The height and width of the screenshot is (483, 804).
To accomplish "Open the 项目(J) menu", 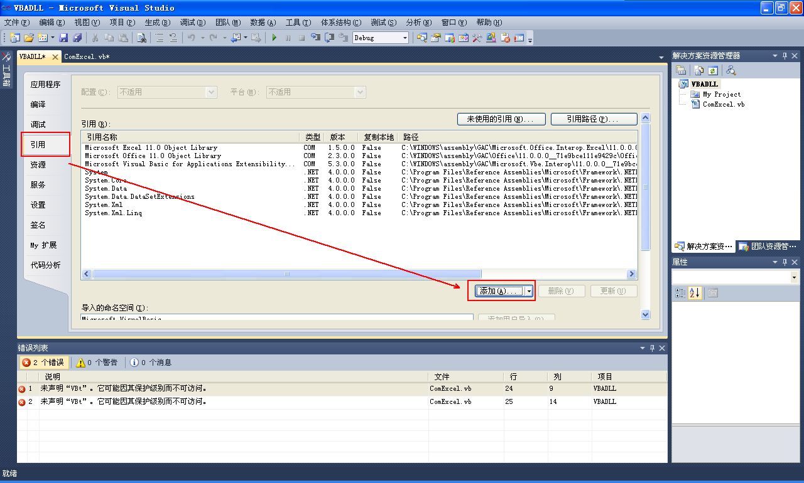I will (x=122, y=22).
